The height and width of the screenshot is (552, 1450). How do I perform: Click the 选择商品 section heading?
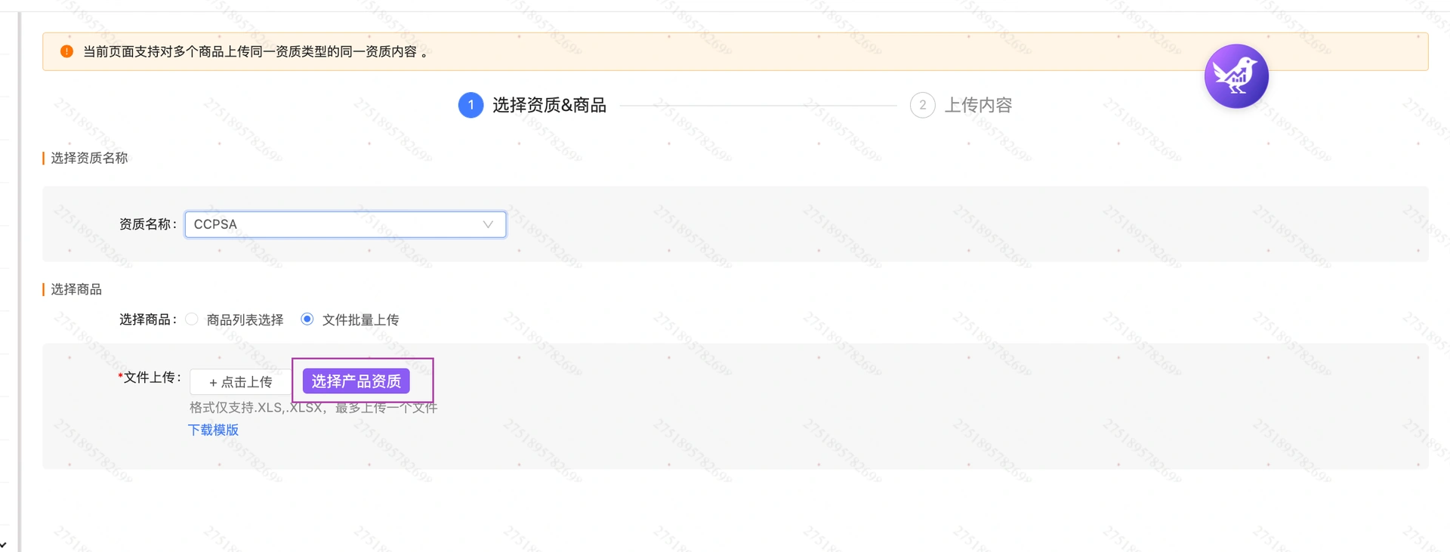point(76,289)
